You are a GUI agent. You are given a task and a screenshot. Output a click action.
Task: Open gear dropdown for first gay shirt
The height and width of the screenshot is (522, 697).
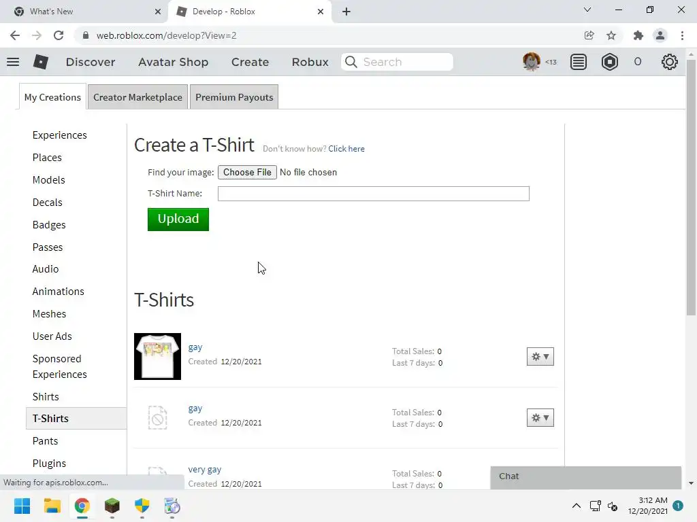[540, 356]
